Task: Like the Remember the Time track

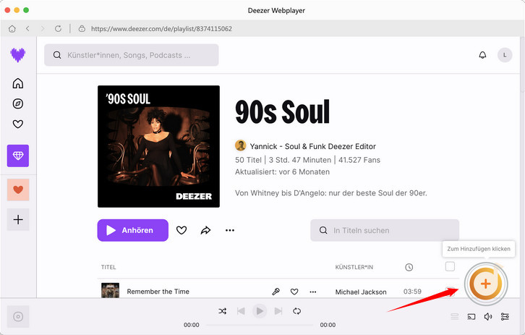Action: click(x=294, y=292)
